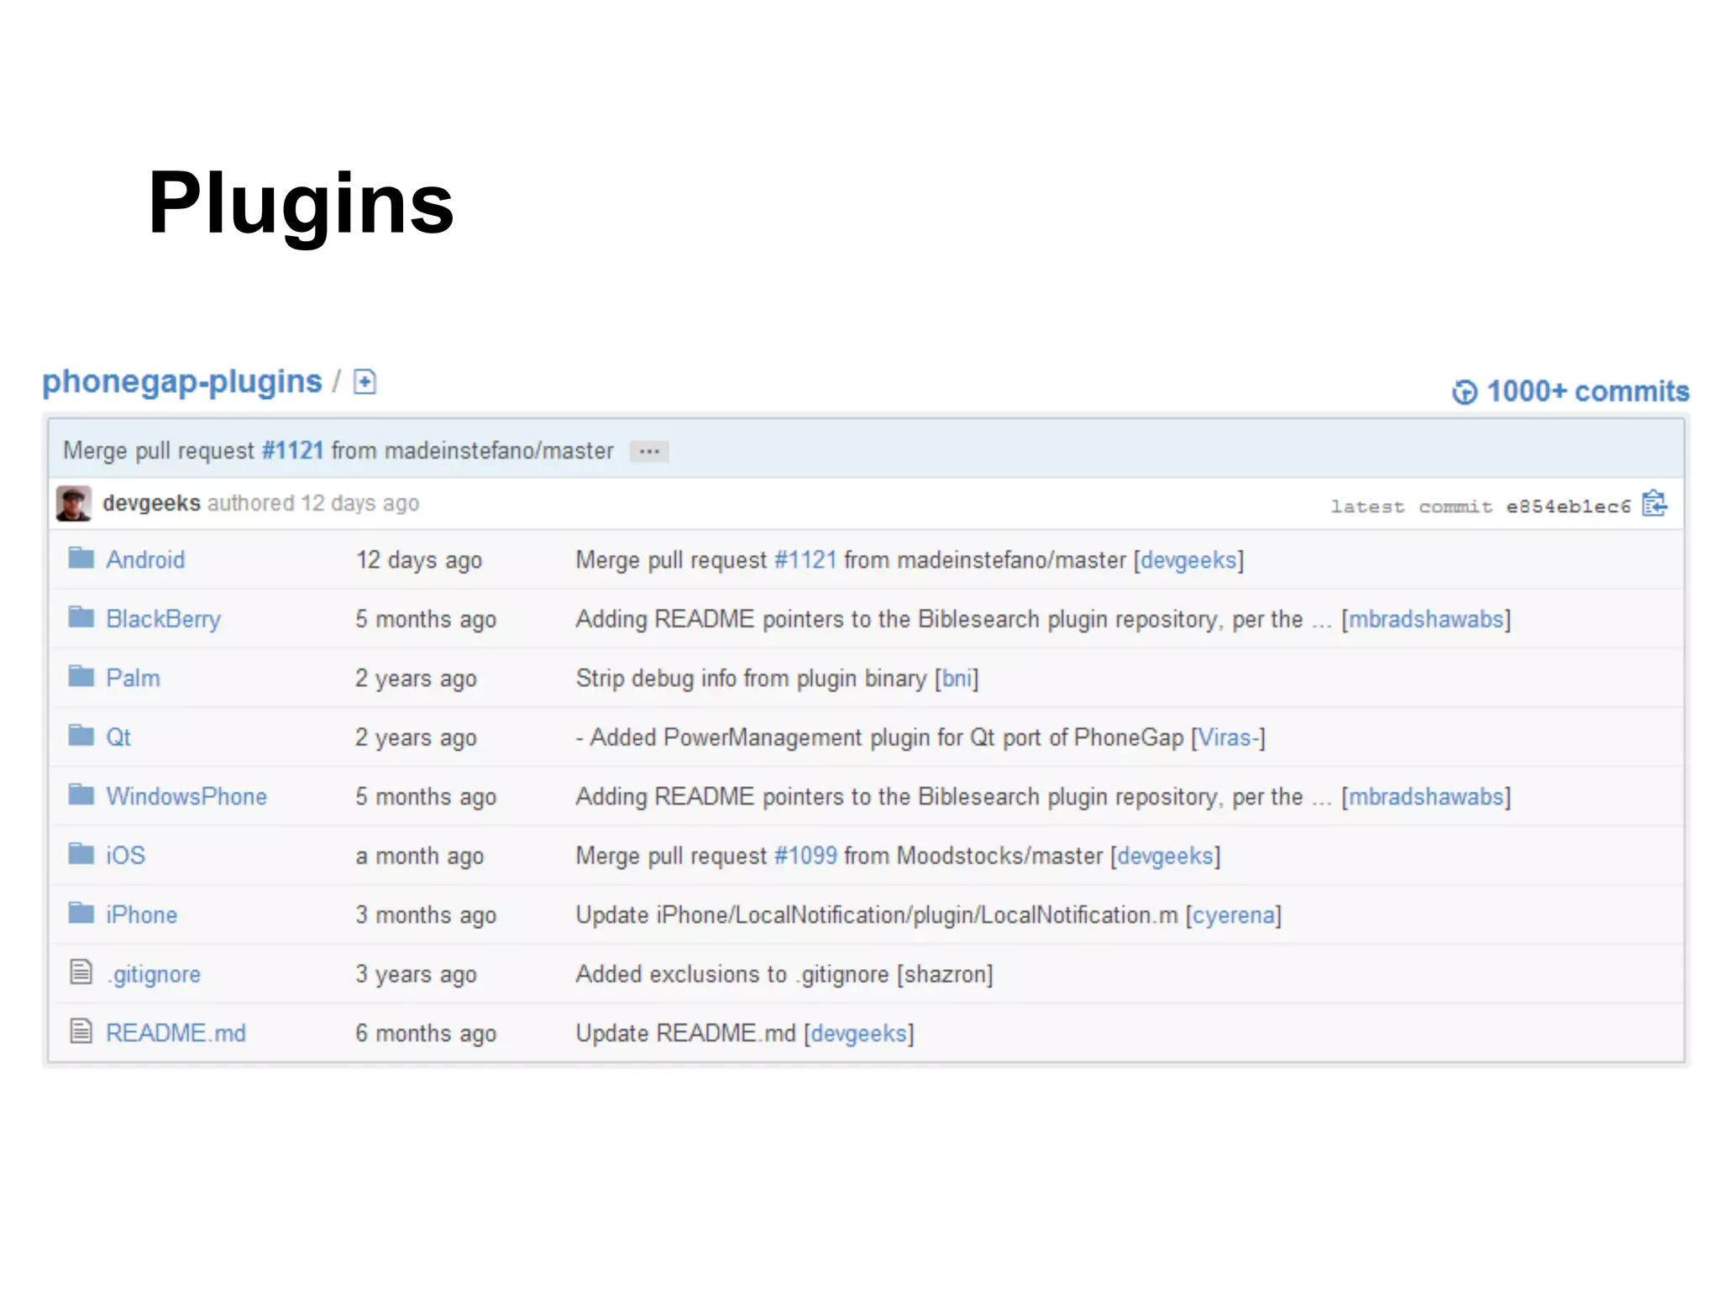The width and height of the screenshot is (1720, 1290).
Task: Click the iPhone LocalNotification.m update message
Action: [x=877, y=915]
